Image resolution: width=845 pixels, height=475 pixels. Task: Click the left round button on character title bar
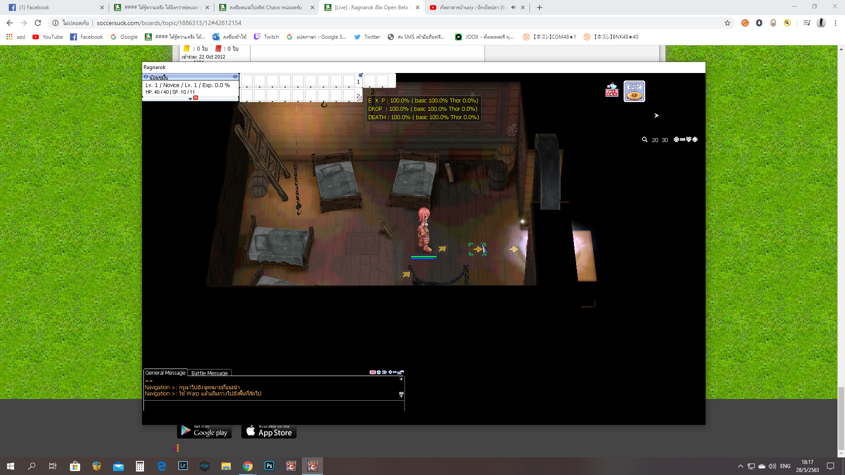point(146,77)
